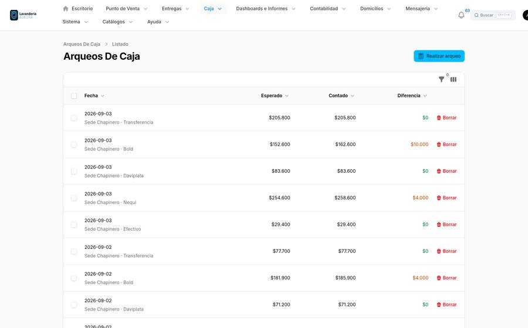This screenshot has height=328, width=528.
Task: Check the 2026-09-03 Daviplata row checkbox
Action: 74,172
